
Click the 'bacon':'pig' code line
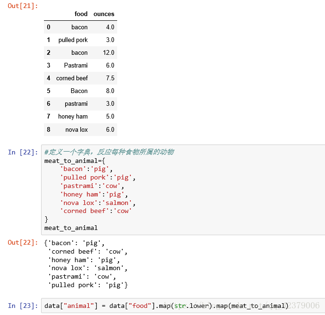coord(86,169)
